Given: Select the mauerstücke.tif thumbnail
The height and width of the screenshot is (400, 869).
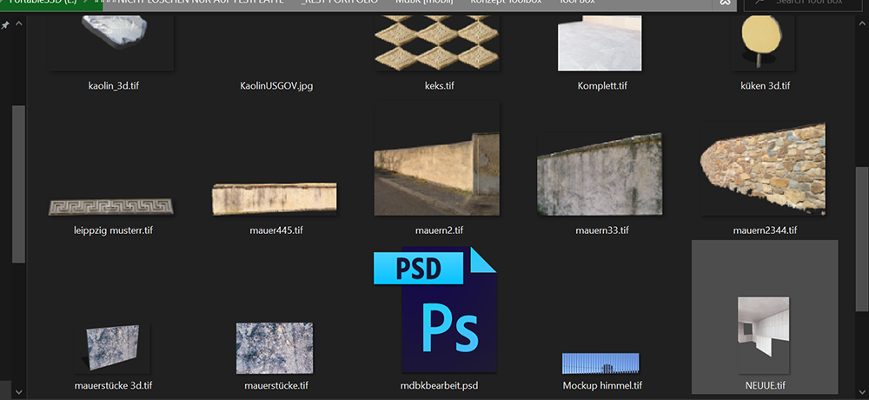Looking at the screenshot, I should [275, 348].
